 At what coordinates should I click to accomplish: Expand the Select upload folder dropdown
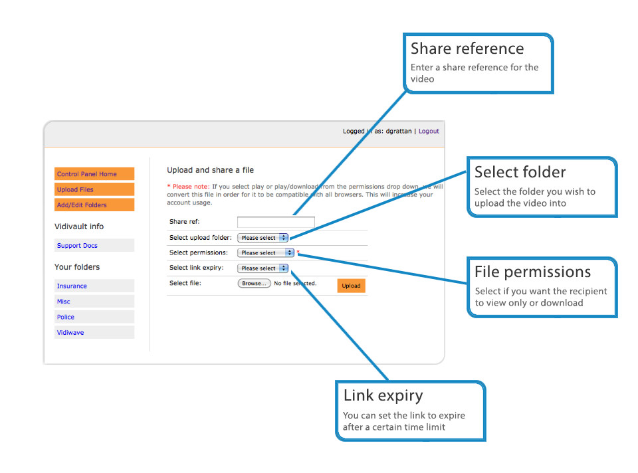coord(263,238)
